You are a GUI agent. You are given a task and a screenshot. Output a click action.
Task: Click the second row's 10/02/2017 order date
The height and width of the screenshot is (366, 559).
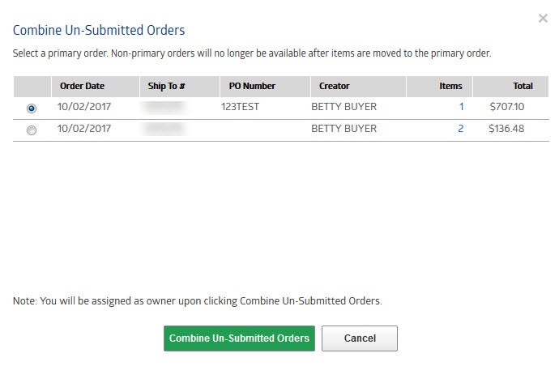83,129
